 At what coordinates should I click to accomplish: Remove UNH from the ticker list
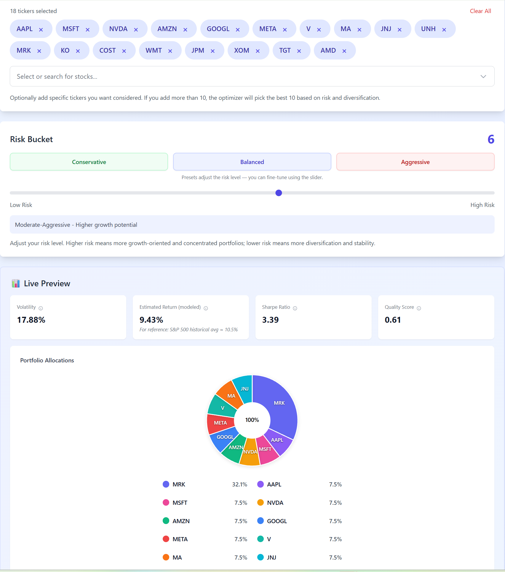point(444,29)
